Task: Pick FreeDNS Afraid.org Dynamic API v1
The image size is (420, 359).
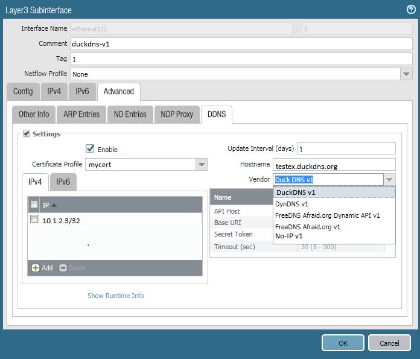Action: coord(327,215)
